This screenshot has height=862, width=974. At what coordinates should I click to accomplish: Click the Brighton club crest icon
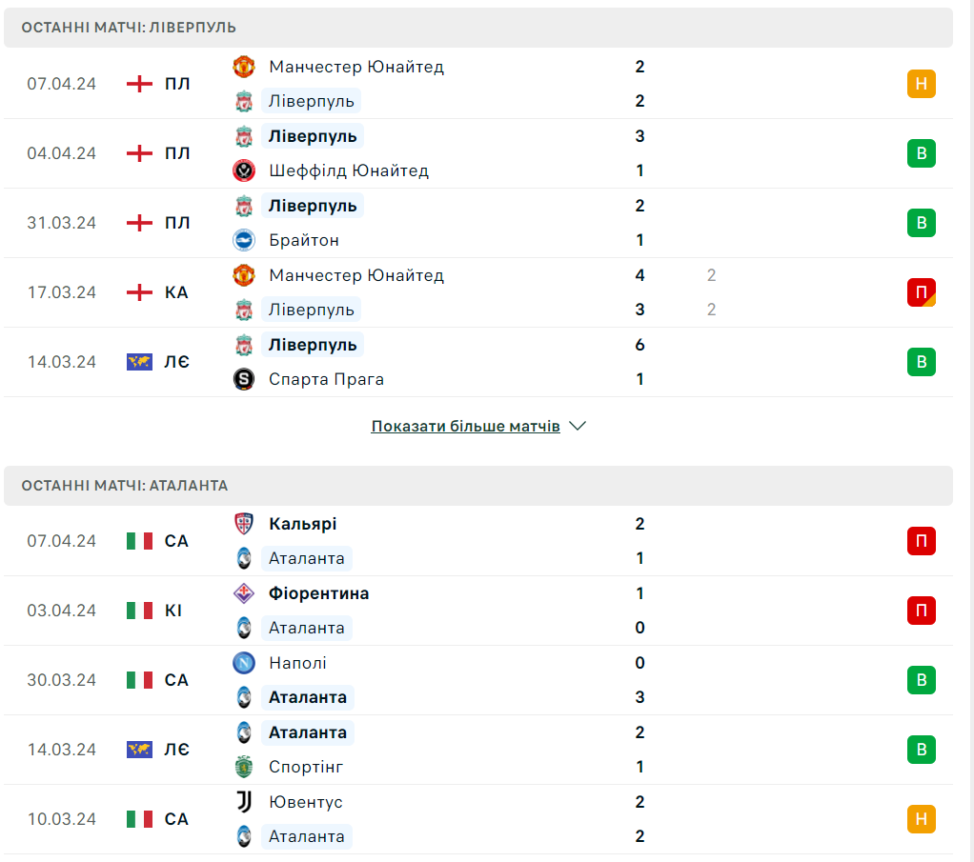tap(244, 240)
